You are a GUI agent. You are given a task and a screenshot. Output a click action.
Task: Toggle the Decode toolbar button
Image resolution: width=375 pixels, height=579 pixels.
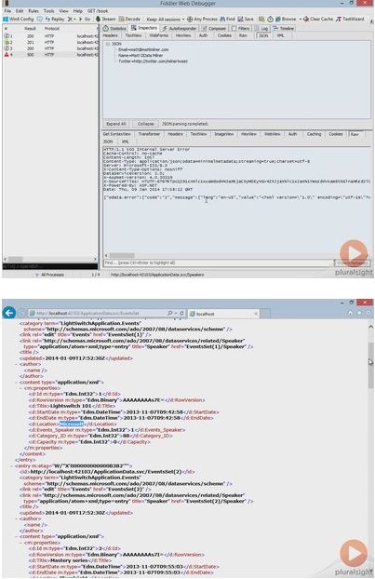(x=129, y=19)
